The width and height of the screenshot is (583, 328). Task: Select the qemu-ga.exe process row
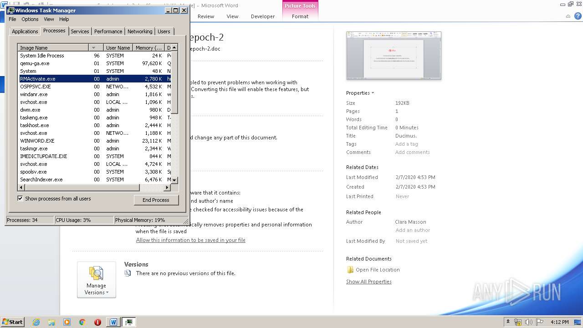pos(94,63)
